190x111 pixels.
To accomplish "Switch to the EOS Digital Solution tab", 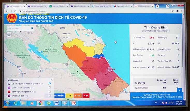I will pos(144,6).
